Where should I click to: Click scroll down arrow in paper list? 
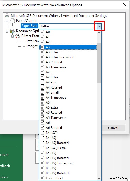(99, 178)
